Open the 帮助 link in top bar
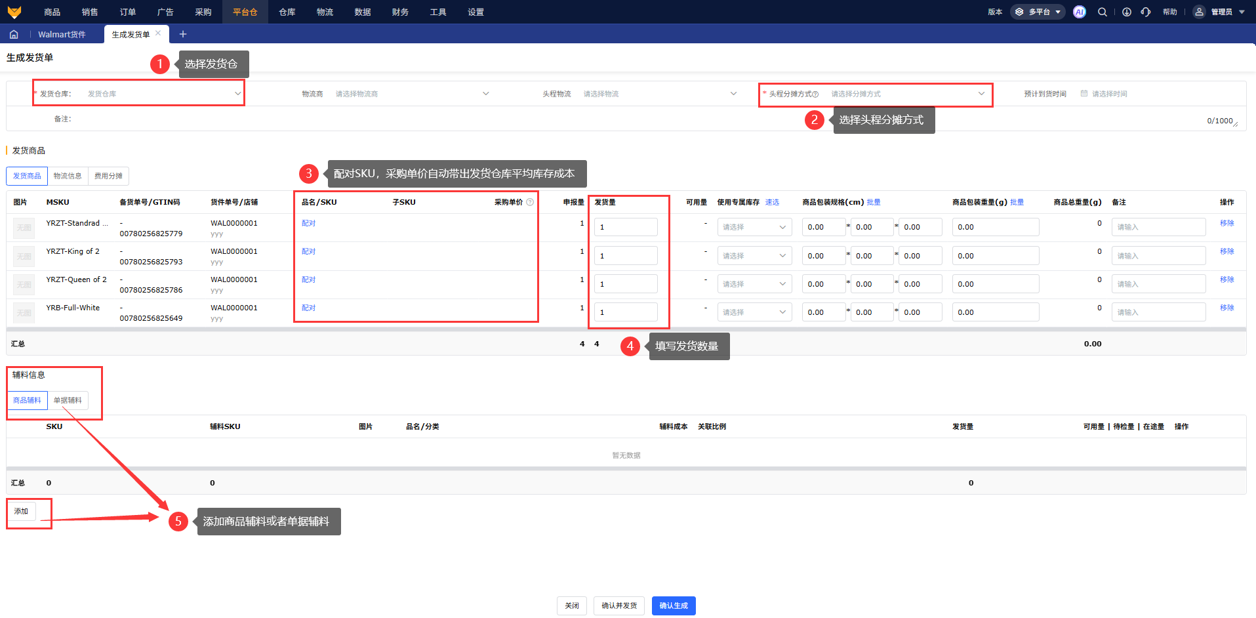 click(x=1169, y=12)
